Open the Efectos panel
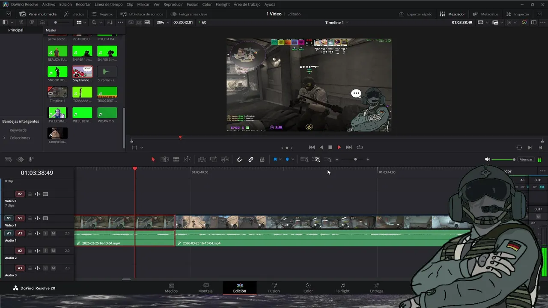 (74, 14)
